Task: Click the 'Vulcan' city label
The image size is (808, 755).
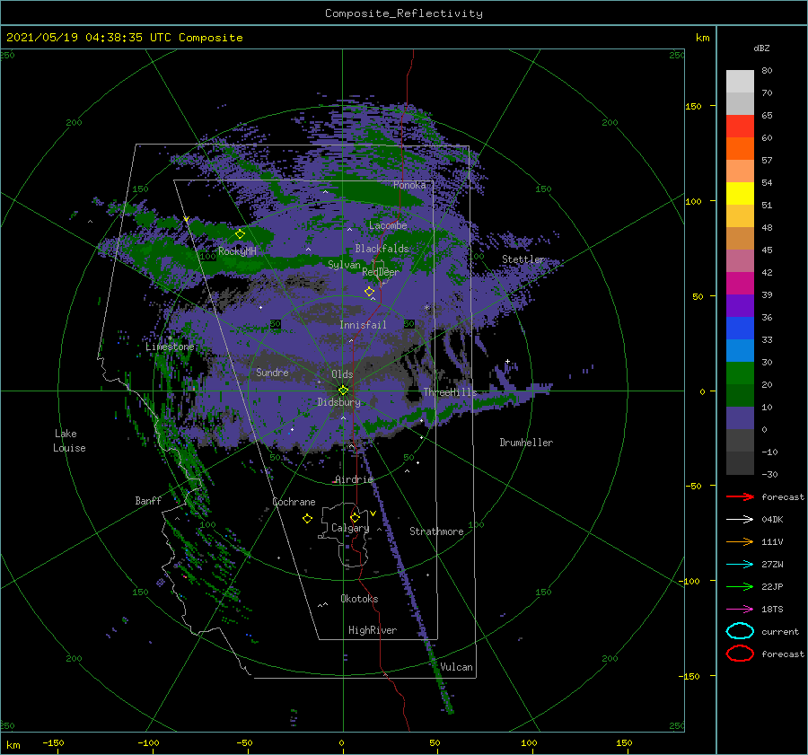Action: 456,667
